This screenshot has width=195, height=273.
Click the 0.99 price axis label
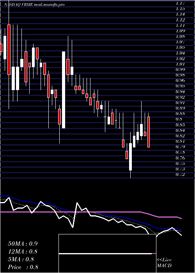click(x=180, y=69)
